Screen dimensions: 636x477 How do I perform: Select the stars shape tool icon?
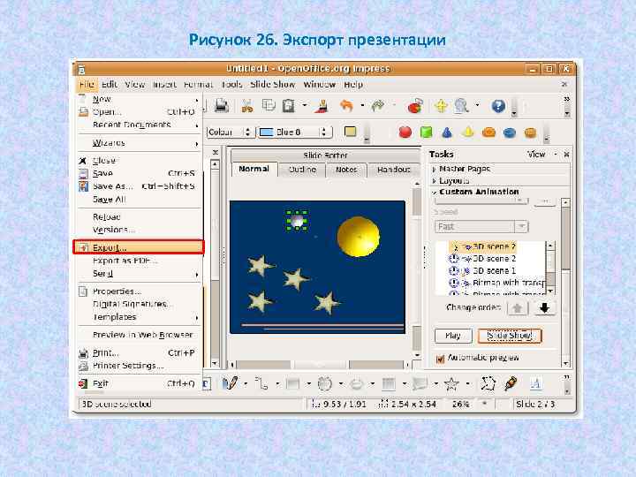(451, 383)
